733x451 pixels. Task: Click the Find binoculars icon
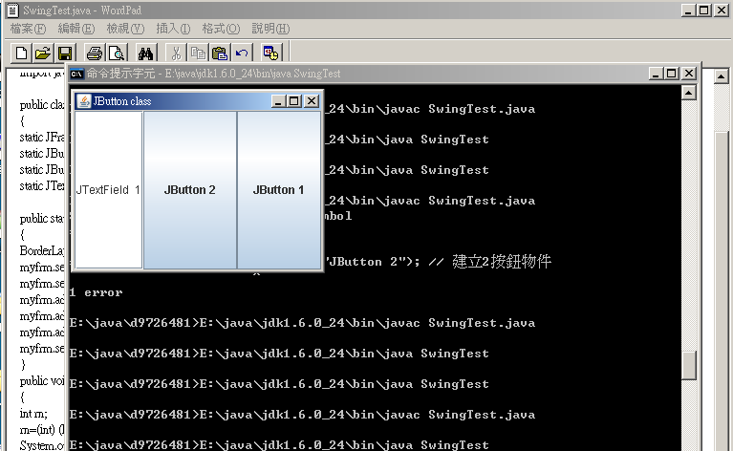[146, 53]
